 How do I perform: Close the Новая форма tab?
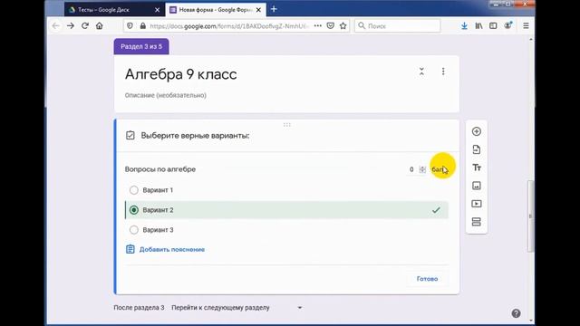258,10
